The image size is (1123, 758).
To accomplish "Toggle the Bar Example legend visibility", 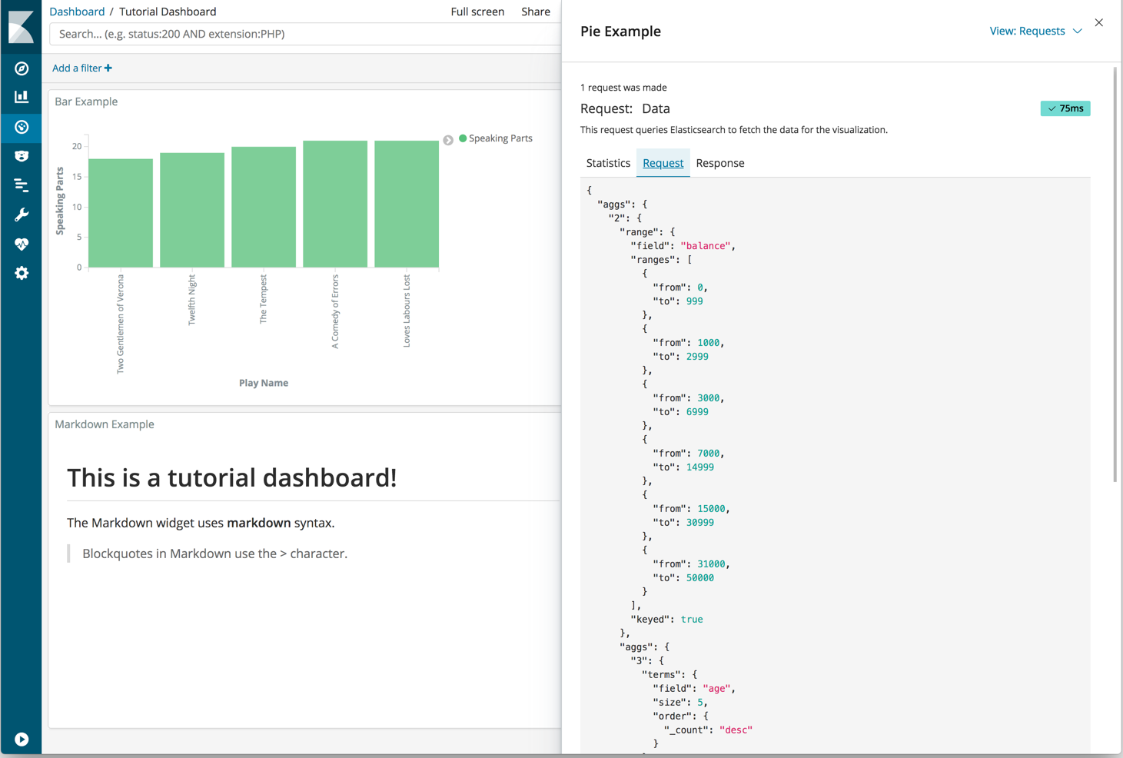I will (x=448, y=140).
